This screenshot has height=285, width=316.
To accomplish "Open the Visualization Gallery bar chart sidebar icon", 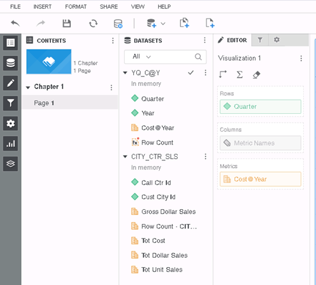I will (x=10, y=144).
